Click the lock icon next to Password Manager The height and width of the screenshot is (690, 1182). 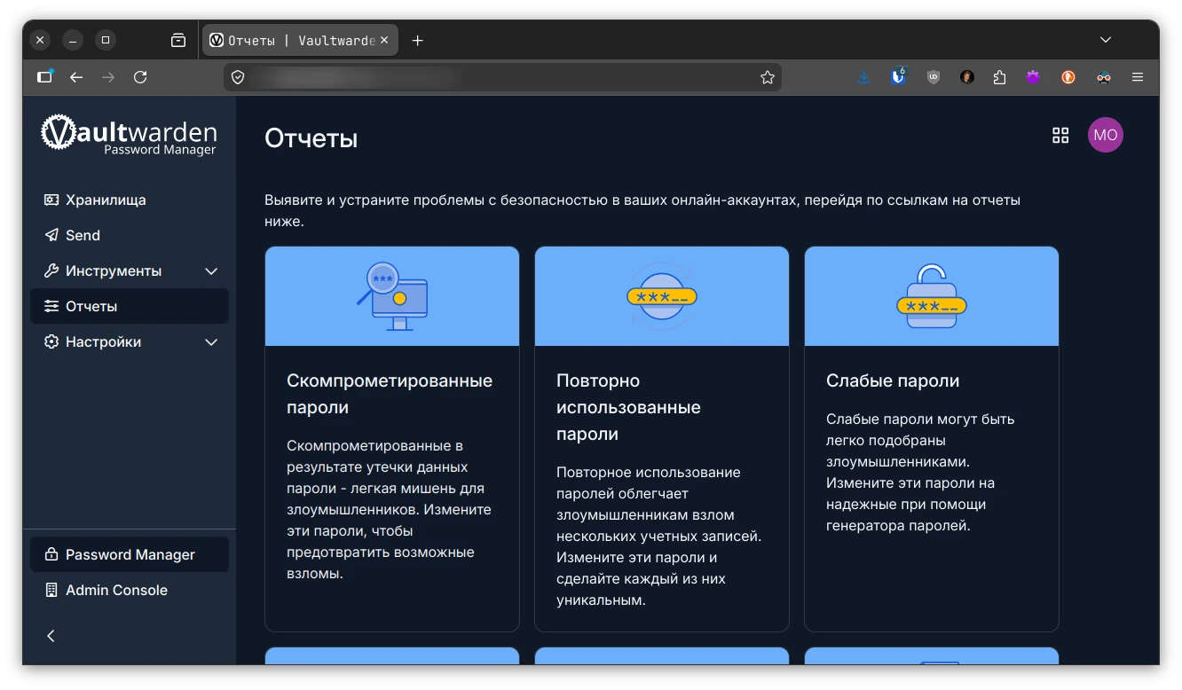(51, 554)
